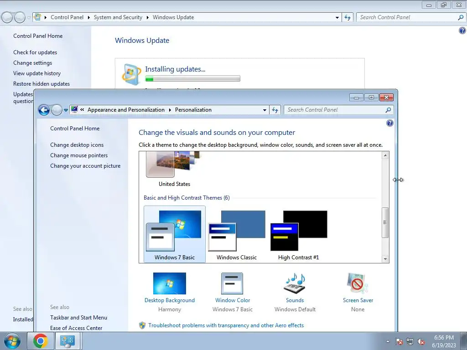Open Change your account picture link
Viewport: 467px width, 350px height.
coord(85,166)
